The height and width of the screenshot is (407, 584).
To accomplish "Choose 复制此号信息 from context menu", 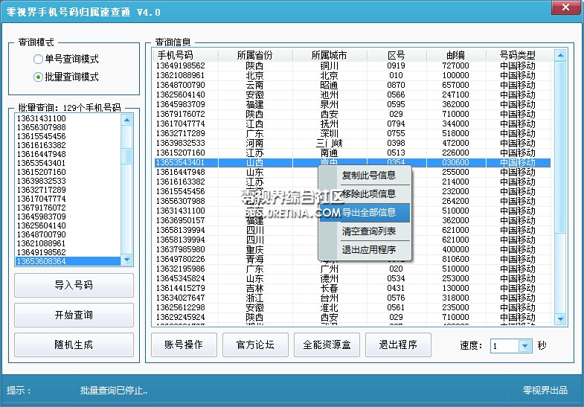I will tap(368, 176).
